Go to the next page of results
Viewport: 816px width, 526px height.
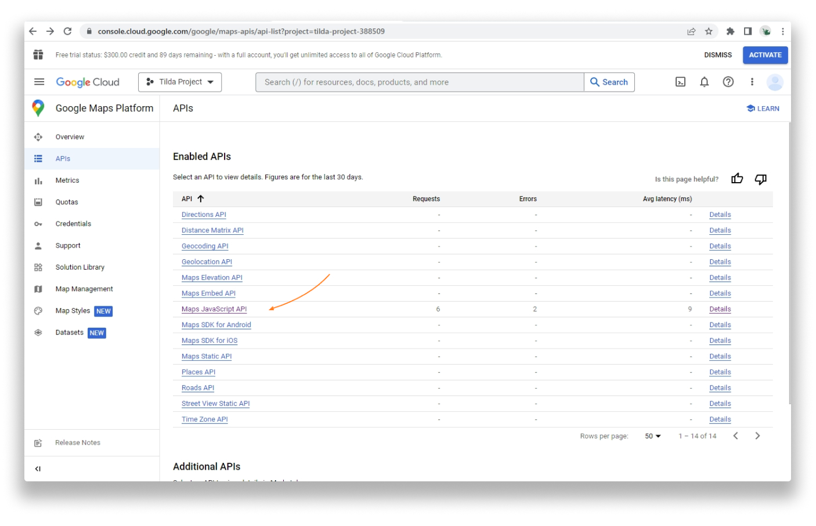coord(757,436)
